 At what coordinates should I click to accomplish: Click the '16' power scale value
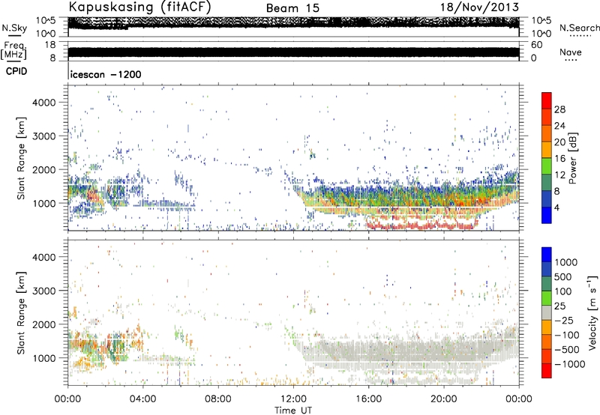pos(559,159)
